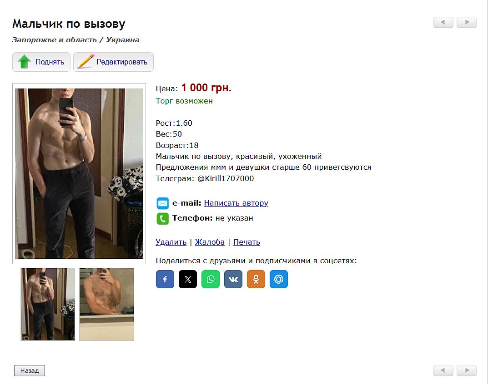Image resolution: width=488 pixels, height=384 pixels.
Task: Click the bottom next-listing arrow button
Action: [x=467, y=370]
